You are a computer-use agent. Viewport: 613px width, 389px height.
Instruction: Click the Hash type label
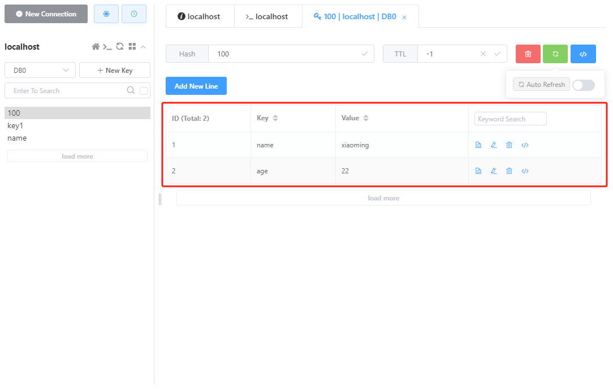(187, 54)
